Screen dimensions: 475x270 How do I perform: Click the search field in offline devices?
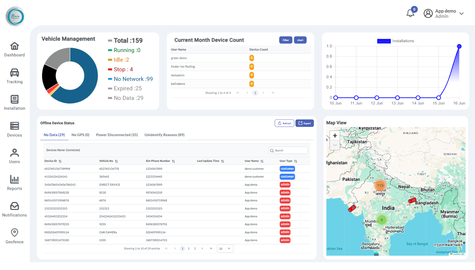click(288, 150)
